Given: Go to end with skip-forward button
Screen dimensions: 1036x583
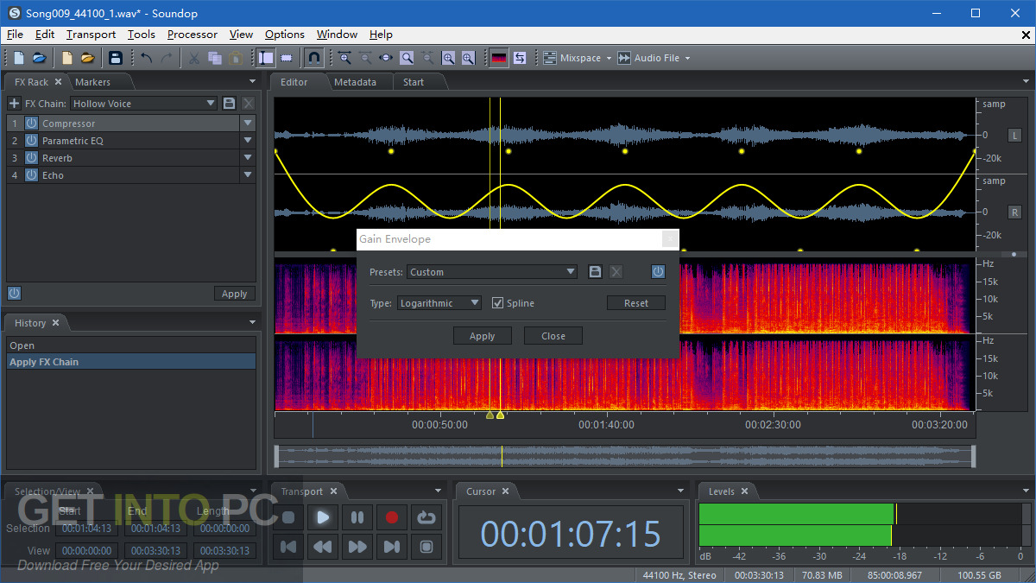Looking at the screenshot, I should [x=392, y=547].
